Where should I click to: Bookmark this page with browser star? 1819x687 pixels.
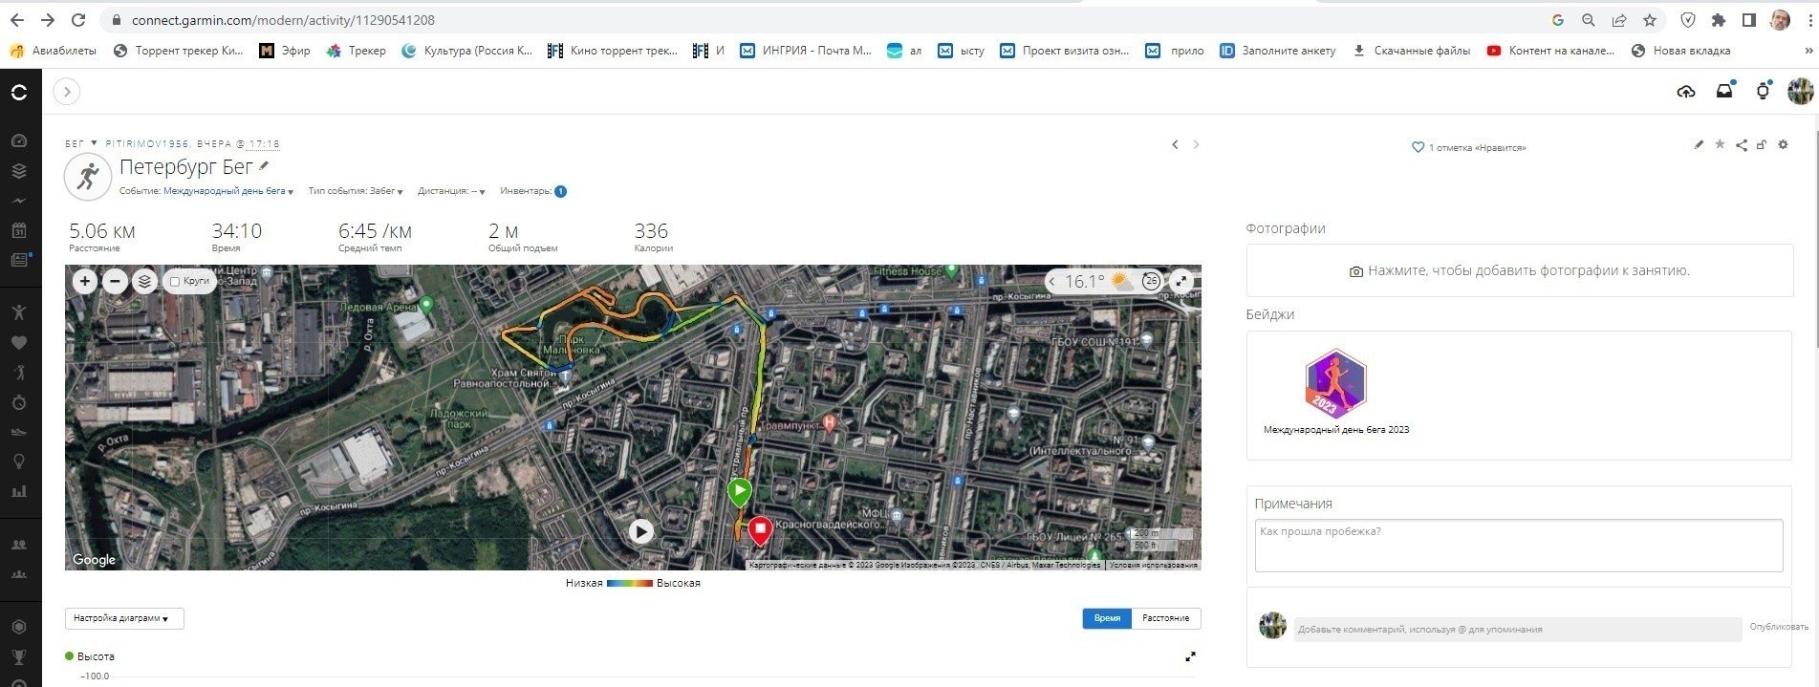coord(1650,20)
